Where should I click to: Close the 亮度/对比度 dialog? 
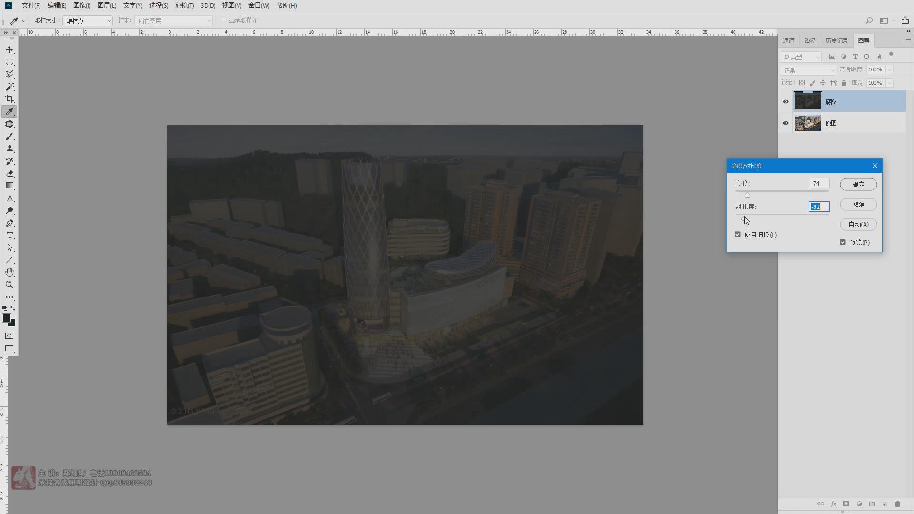point(874,166)
